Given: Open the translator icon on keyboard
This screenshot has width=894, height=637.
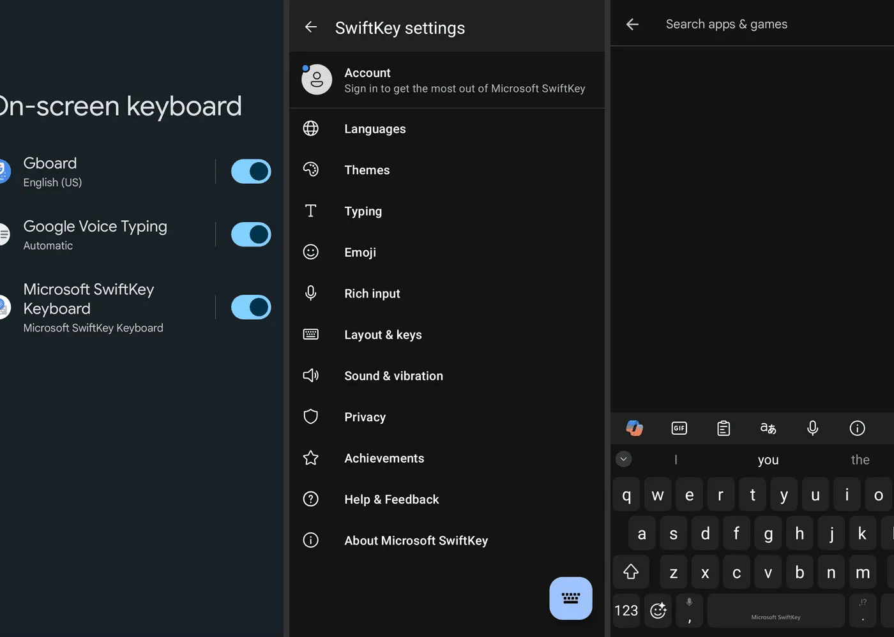Looking at the screenshot, I should [768, 428].
